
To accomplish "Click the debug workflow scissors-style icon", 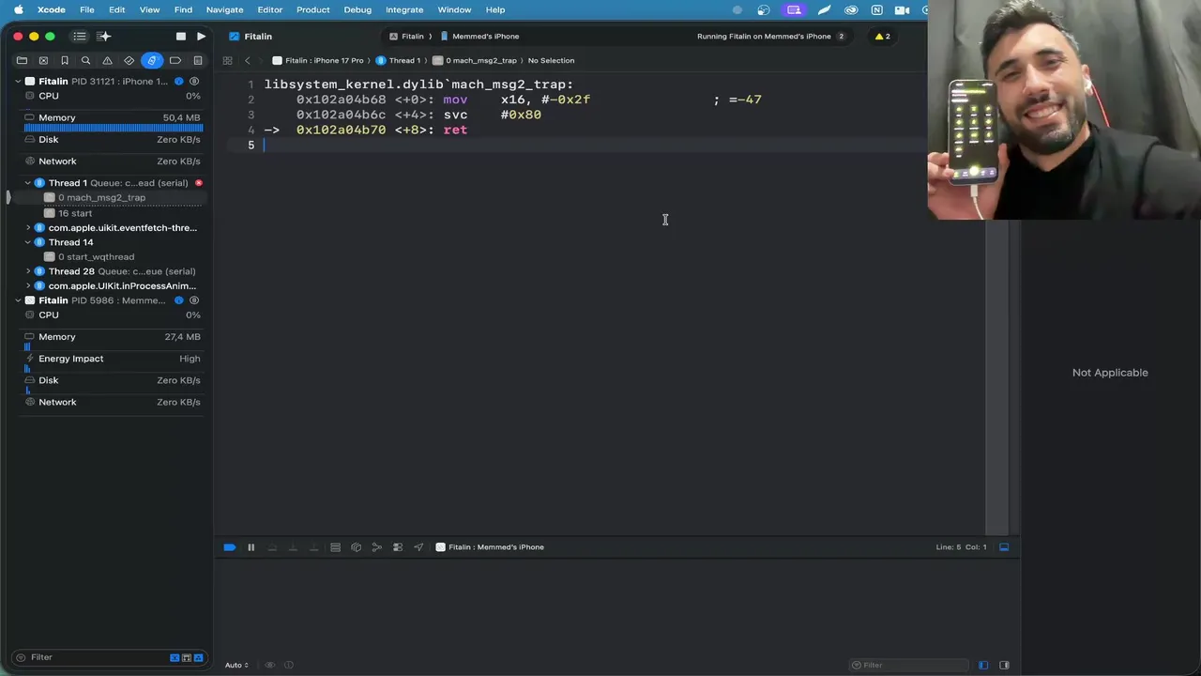I will click(x=376, y=546).
